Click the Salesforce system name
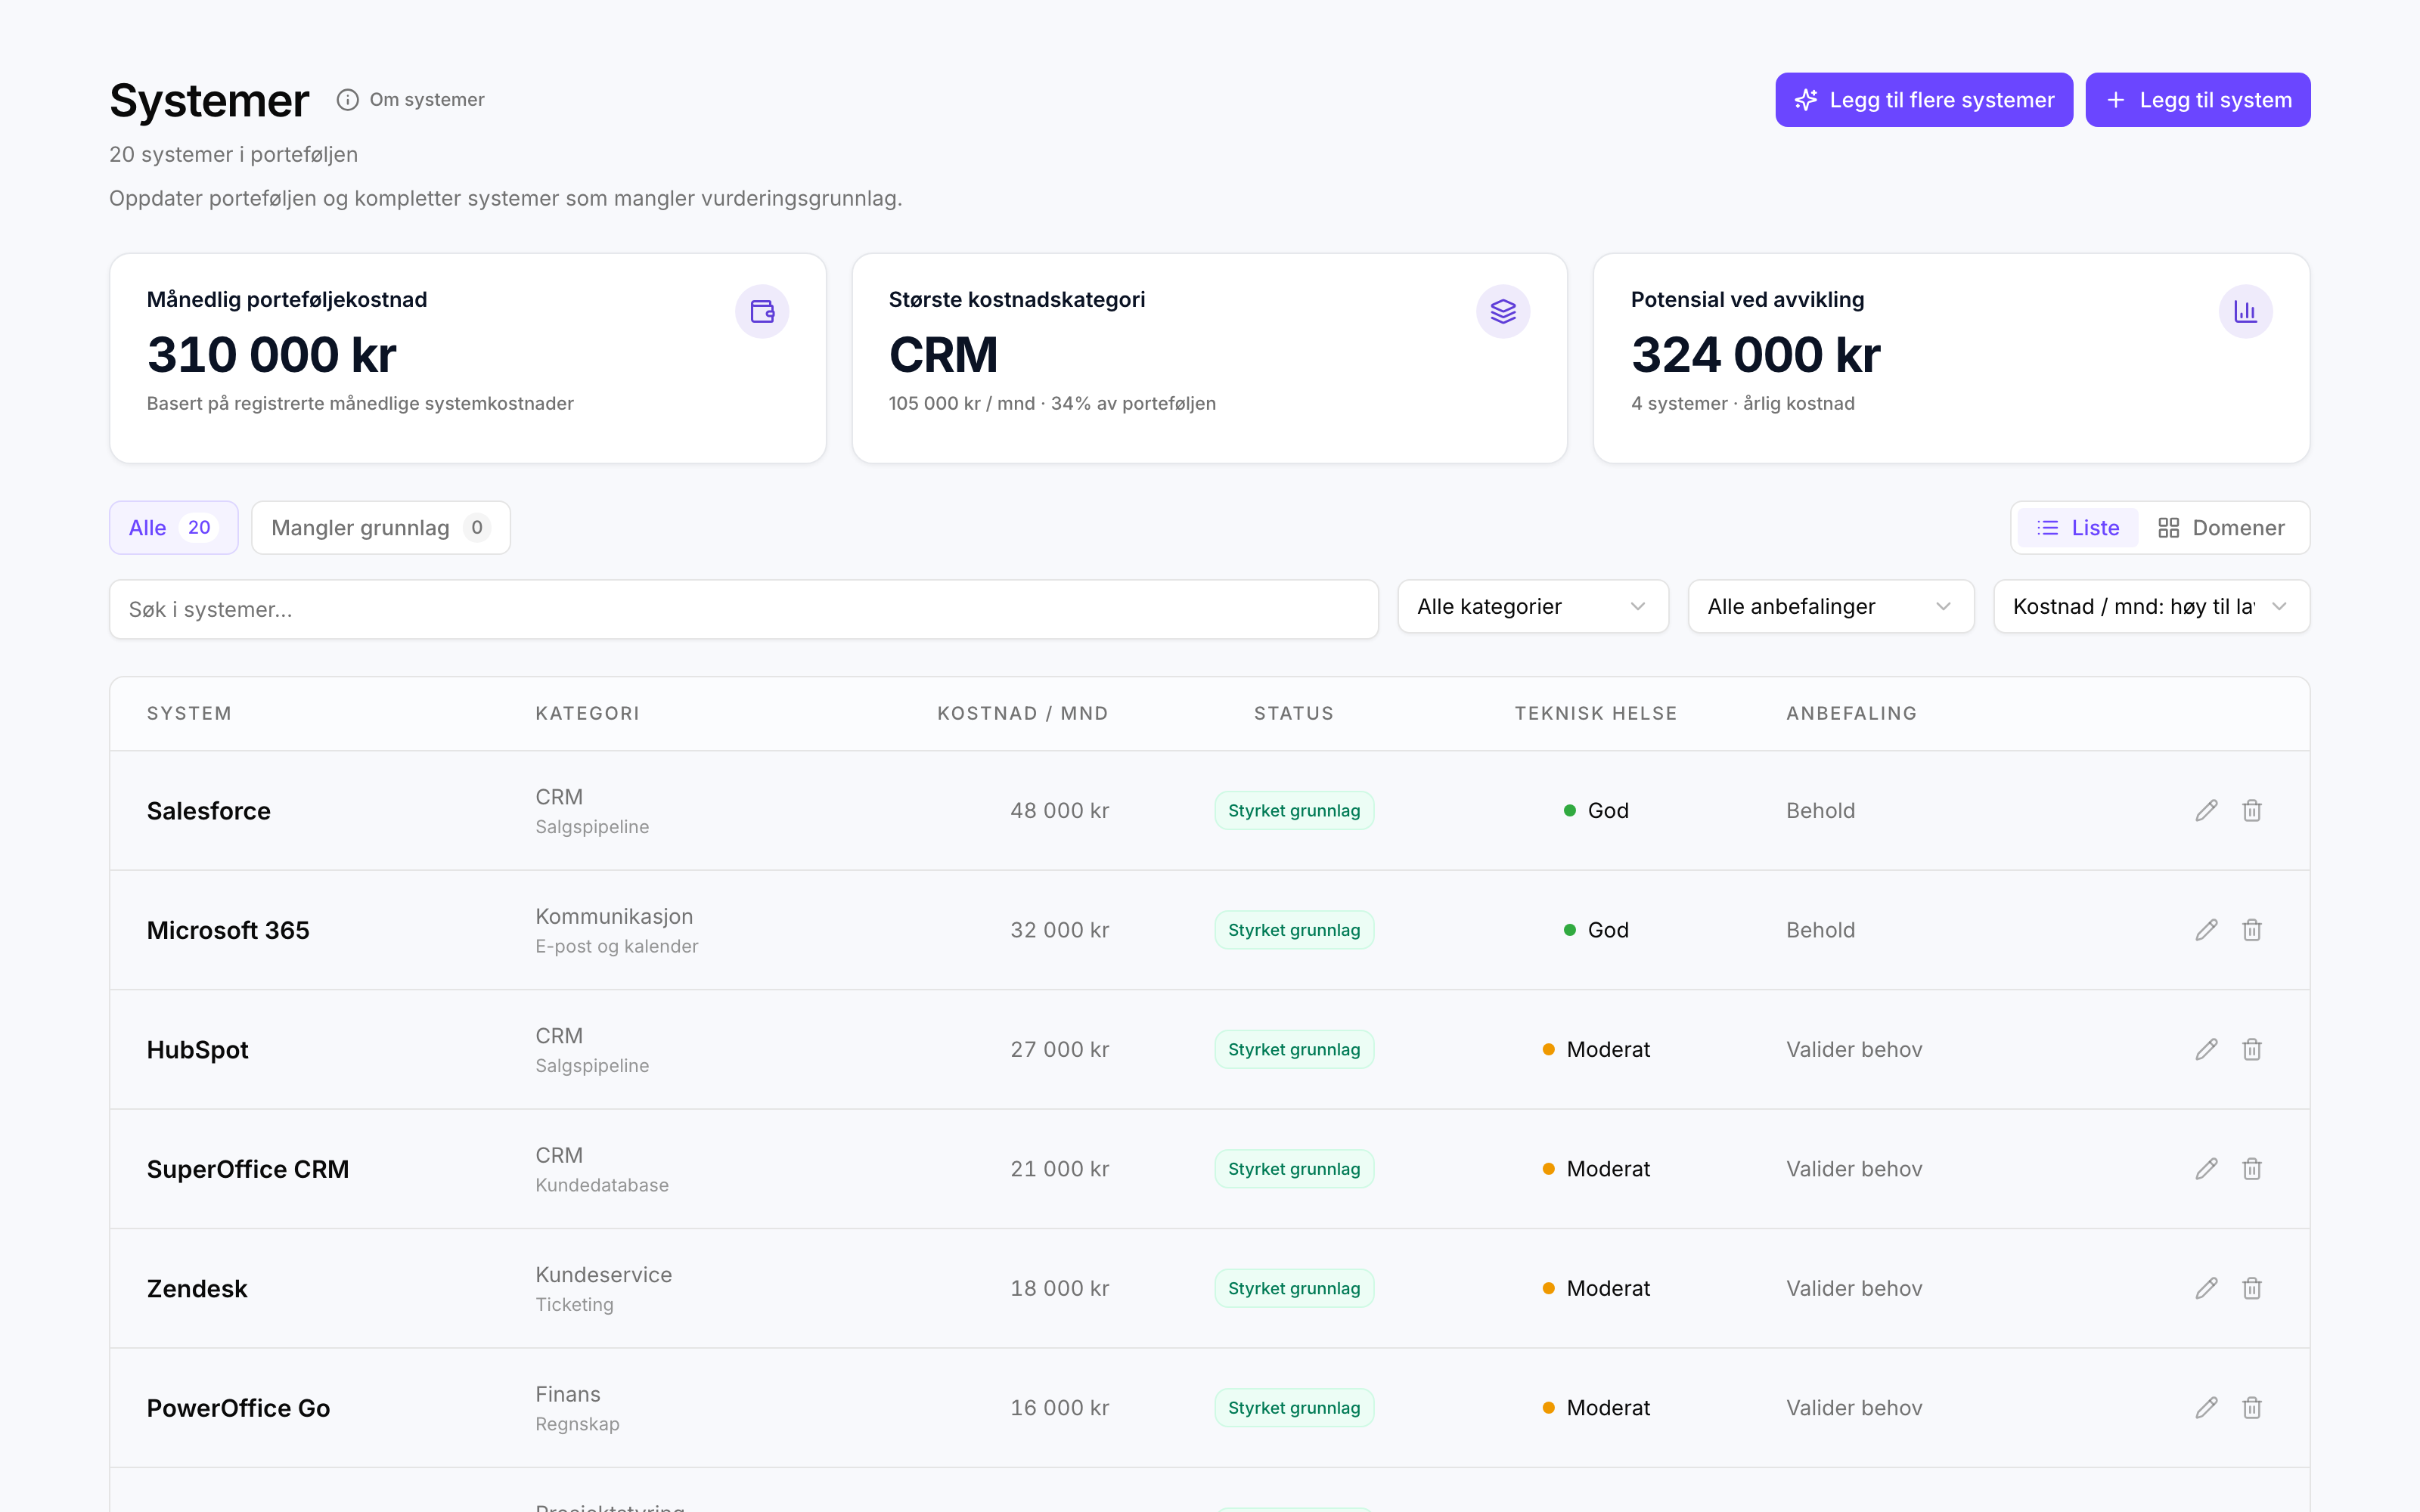 click(x=209, y=811)
